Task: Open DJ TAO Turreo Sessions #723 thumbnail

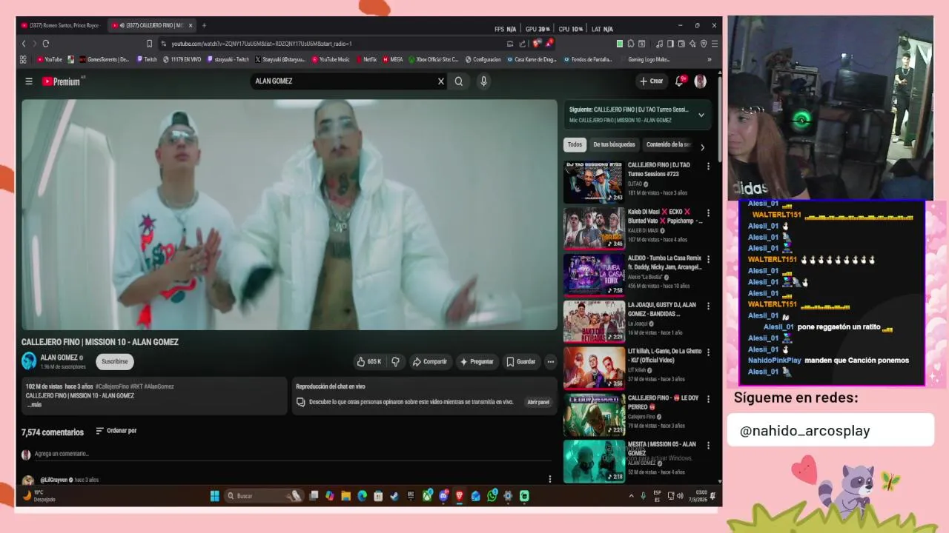Action: [x=594, y=182]
